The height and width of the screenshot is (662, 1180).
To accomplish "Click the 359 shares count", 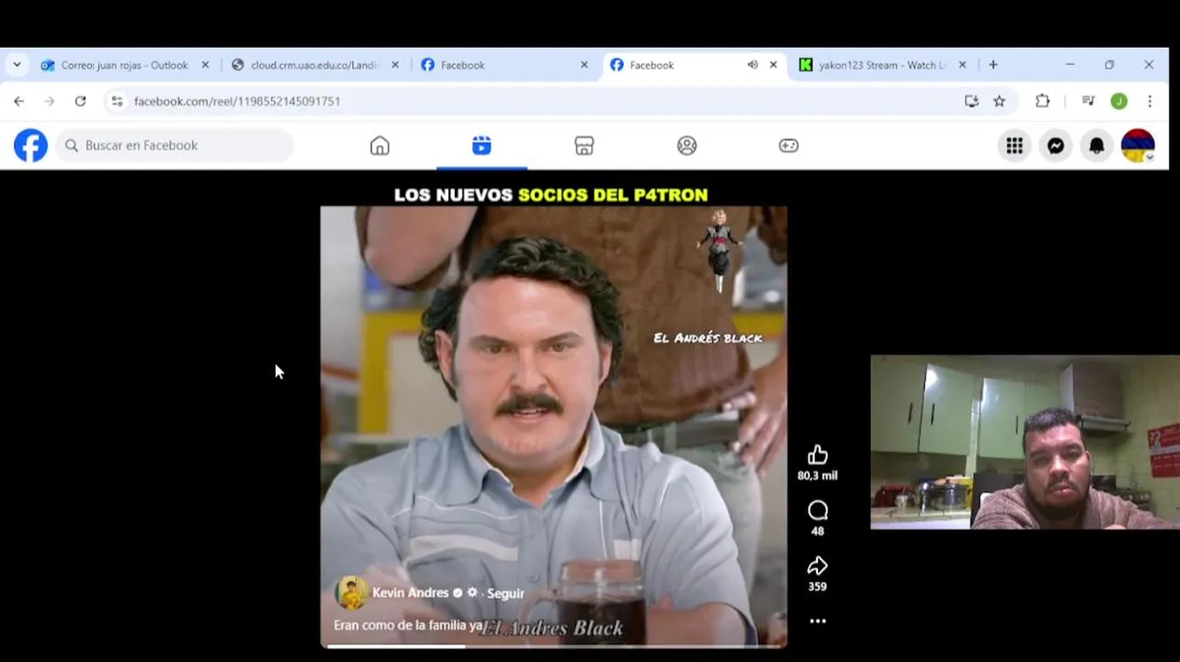I will click(817, 587).
